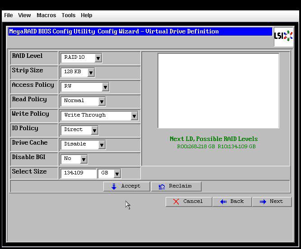Open the IO Policy Direct dropdown
Viewport: 301px width, 249px height.
click(79, 130)
